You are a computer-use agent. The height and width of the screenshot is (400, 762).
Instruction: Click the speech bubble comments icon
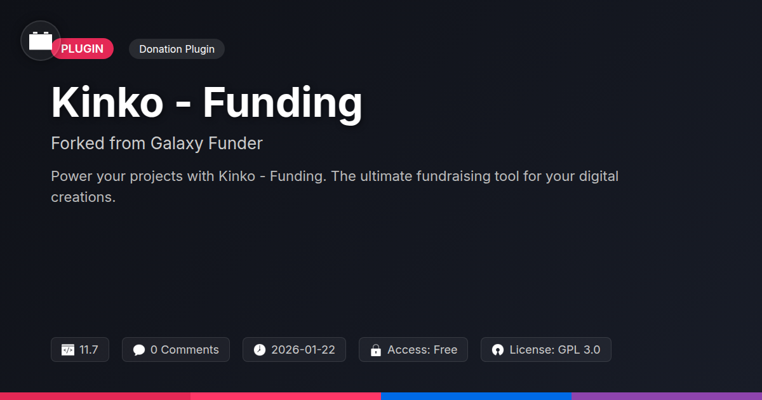point(139,350)
